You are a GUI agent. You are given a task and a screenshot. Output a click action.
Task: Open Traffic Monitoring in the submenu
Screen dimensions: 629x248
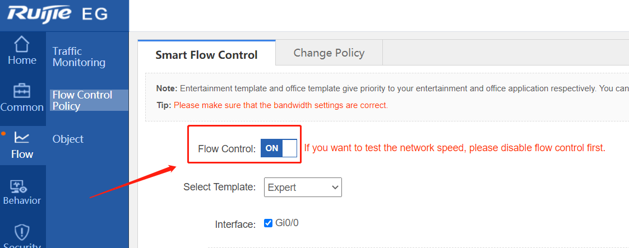click(x=79, y=57)
